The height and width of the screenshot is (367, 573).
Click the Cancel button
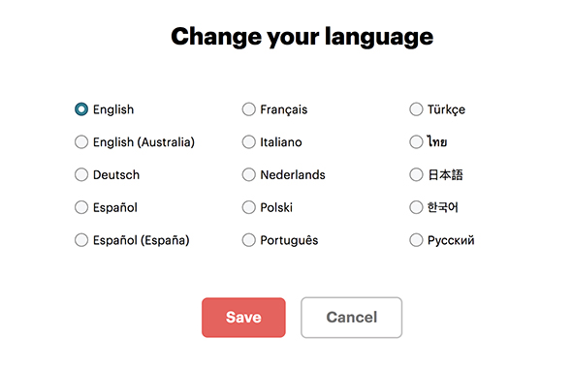click(x=352, y=318)
